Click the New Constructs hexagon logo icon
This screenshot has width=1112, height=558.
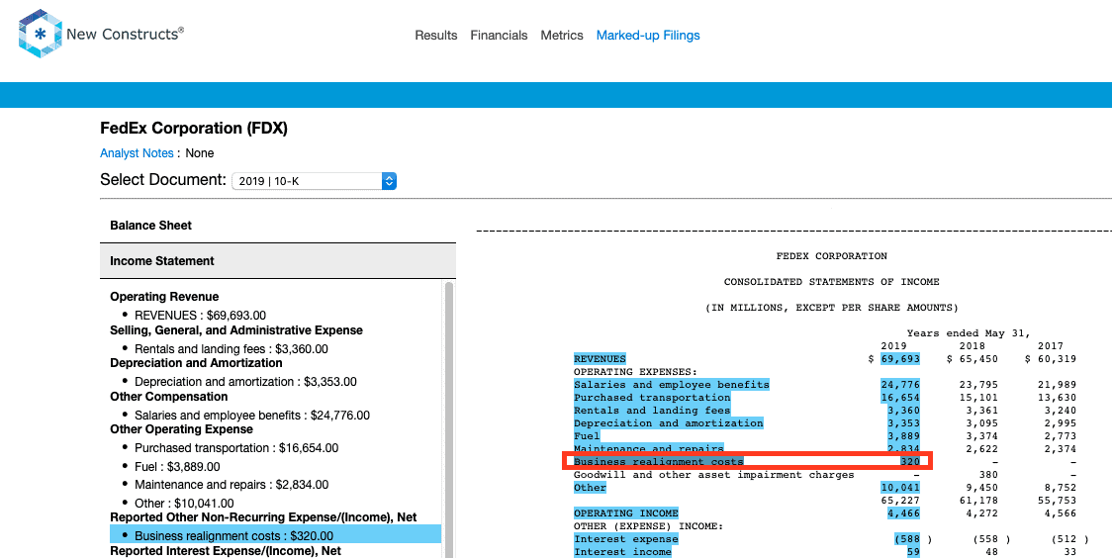(x=41, y=34)
